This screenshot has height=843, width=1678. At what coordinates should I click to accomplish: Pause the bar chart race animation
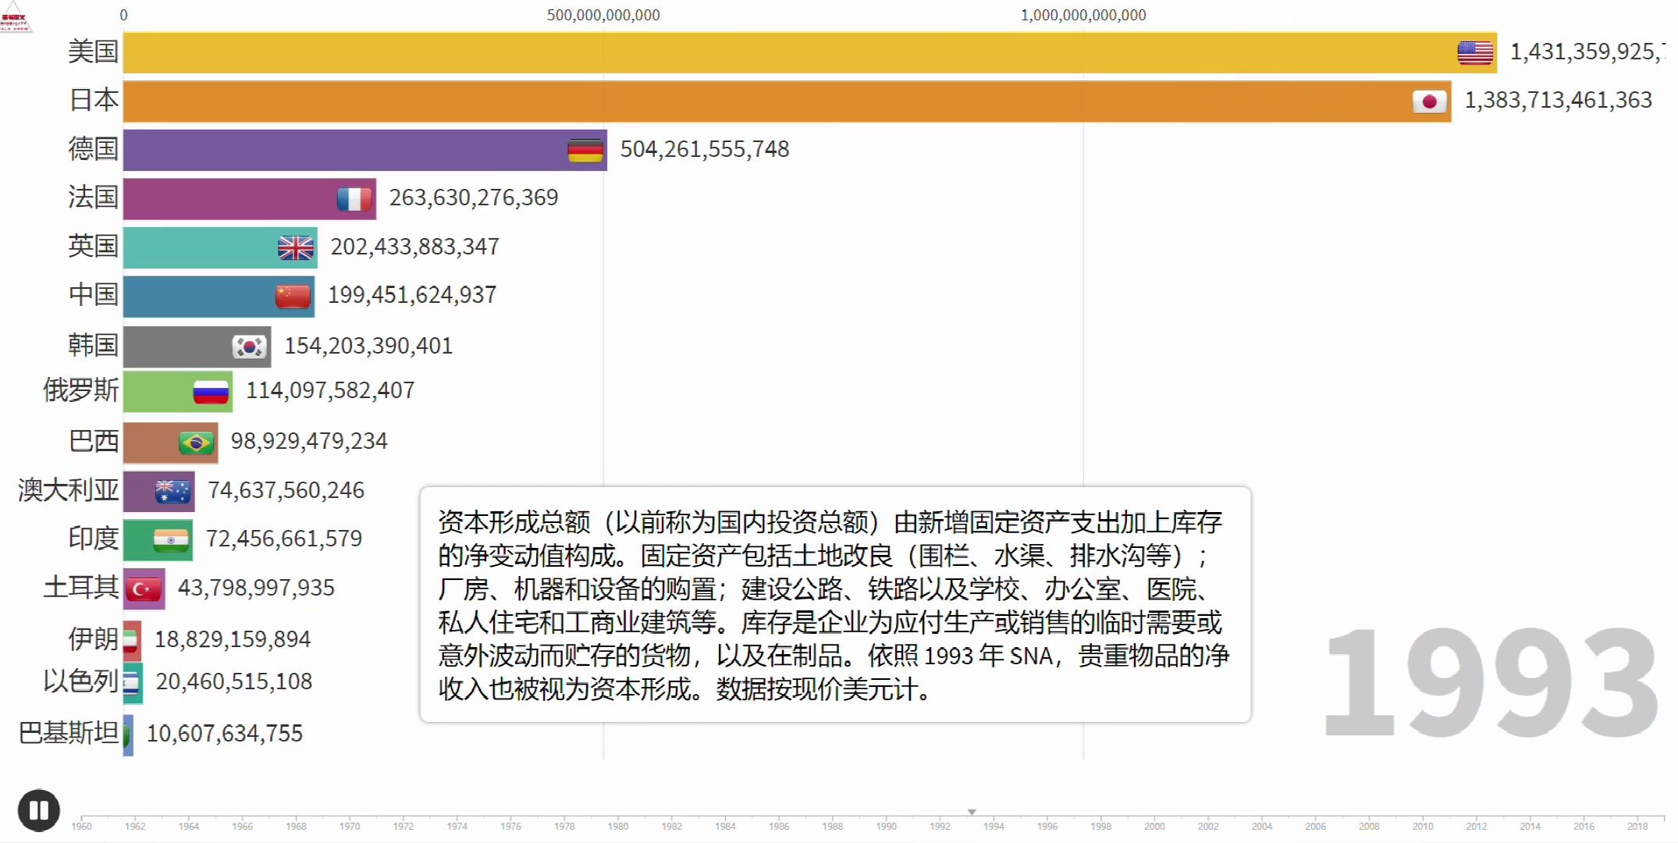(38, 810)
